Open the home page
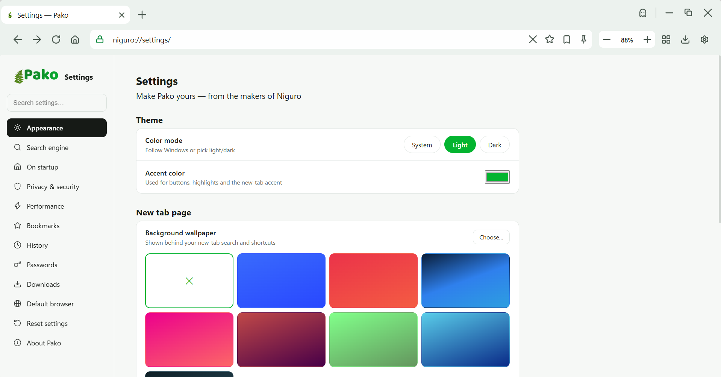Screen dimensions: 721x377 (75, 39)
